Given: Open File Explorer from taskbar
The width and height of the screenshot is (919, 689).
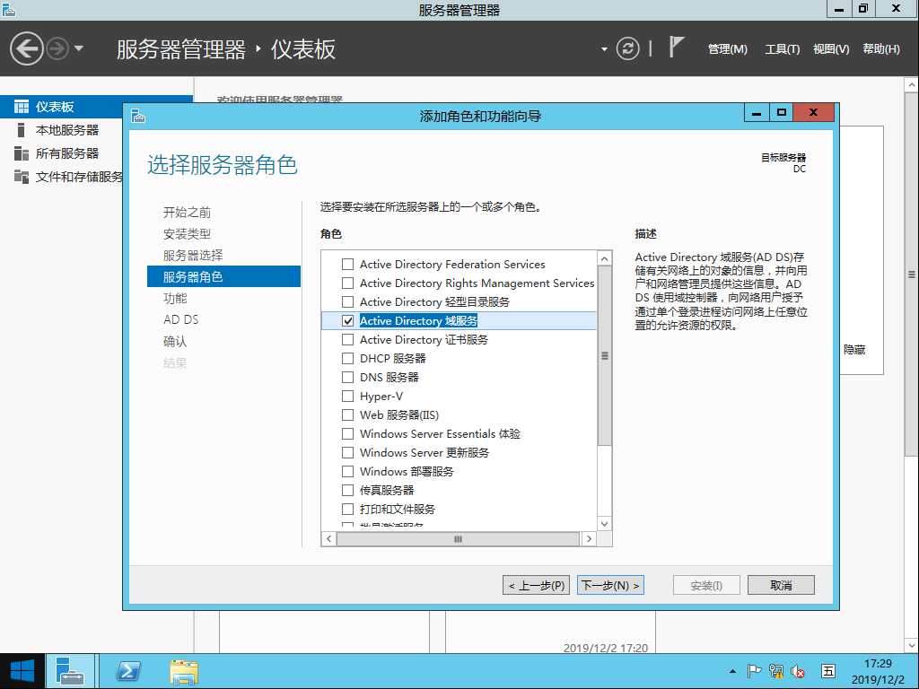Looking at the screenshot, I should click(184, 671).
